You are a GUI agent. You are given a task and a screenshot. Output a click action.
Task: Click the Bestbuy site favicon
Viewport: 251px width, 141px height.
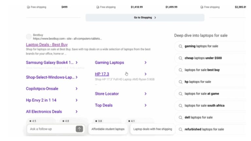[x=29, y=37]
